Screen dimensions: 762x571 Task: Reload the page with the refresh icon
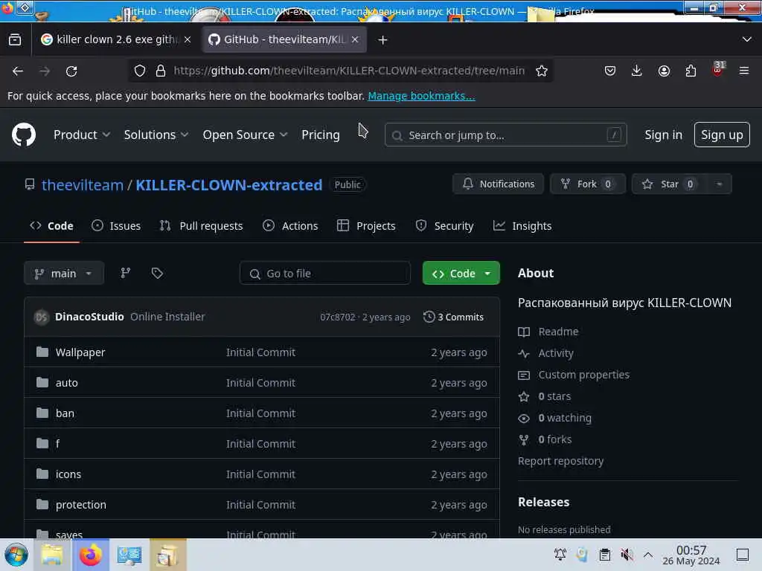tap(71, 71)
